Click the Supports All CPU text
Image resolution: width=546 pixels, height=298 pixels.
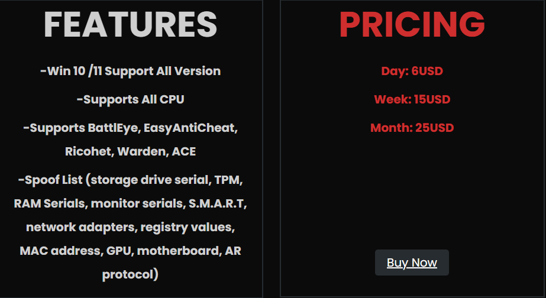[131, 100]
